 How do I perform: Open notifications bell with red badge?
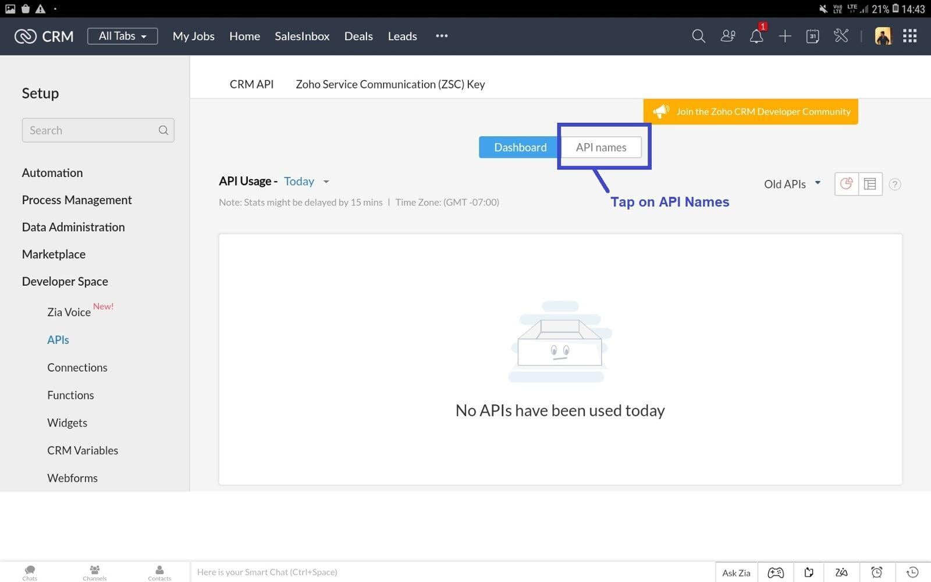tap(757, 35)
